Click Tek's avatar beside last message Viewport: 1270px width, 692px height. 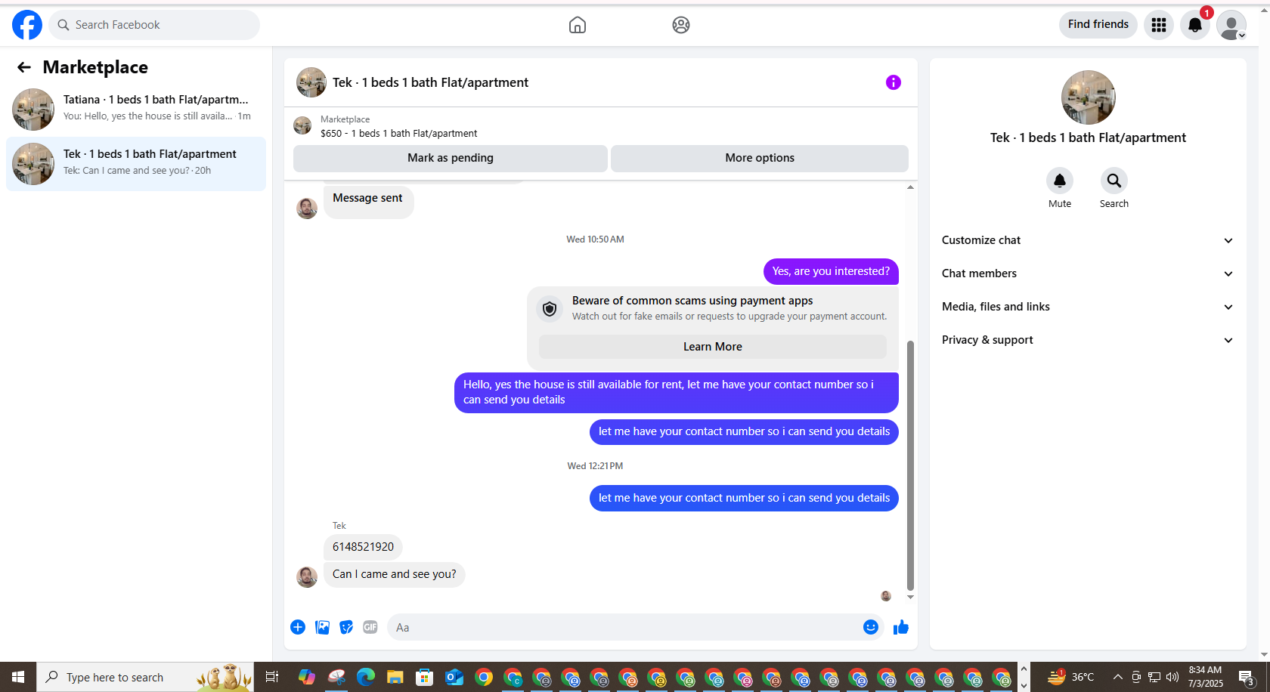(307, 577)
